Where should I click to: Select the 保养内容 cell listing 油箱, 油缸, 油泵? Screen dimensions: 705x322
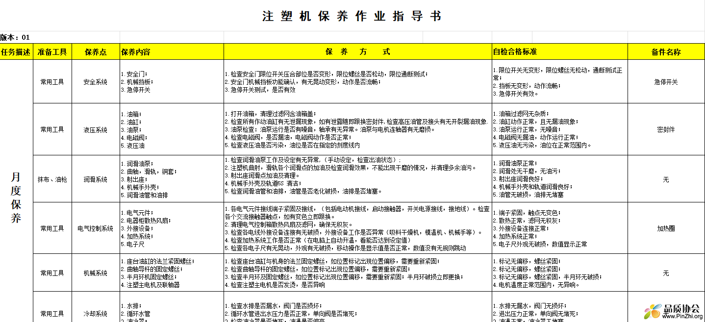[x=172, y=129]
